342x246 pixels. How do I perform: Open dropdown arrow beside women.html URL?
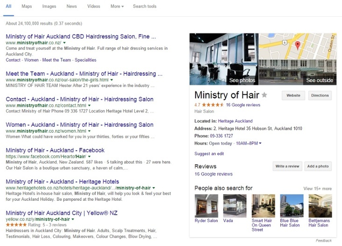[x=89, y=131]
